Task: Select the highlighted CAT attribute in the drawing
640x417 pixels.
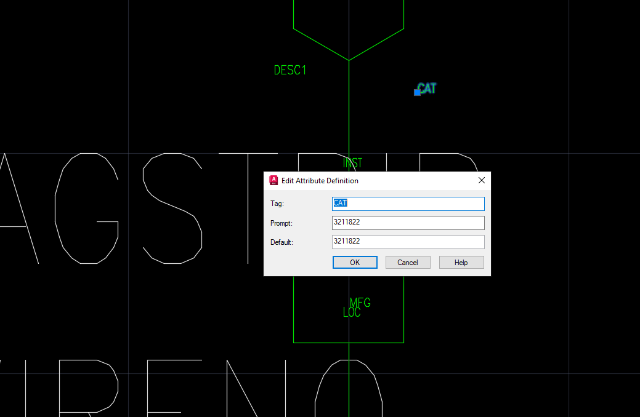Action: click(427, 89)
